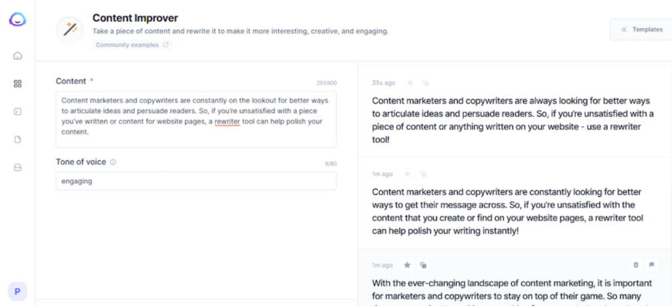Click the Jasper logo in the sidebar
Image resolution: width=672 pixels, height=306 pixels.
[x=18, y=20]
